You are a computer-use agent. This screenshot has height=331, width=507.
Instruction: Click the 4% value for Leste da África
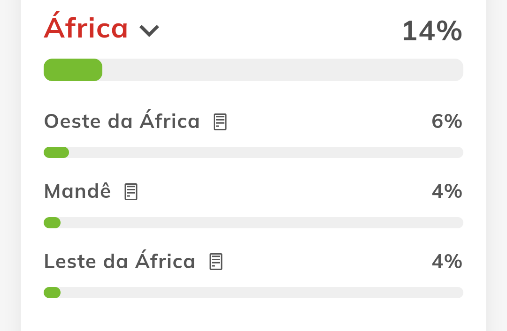[447, 261]
